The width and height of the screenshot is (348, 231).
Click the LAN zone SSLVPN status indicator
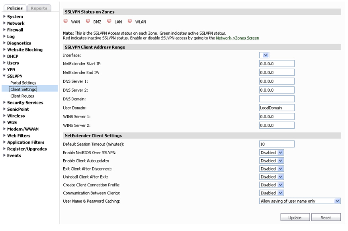109,21
